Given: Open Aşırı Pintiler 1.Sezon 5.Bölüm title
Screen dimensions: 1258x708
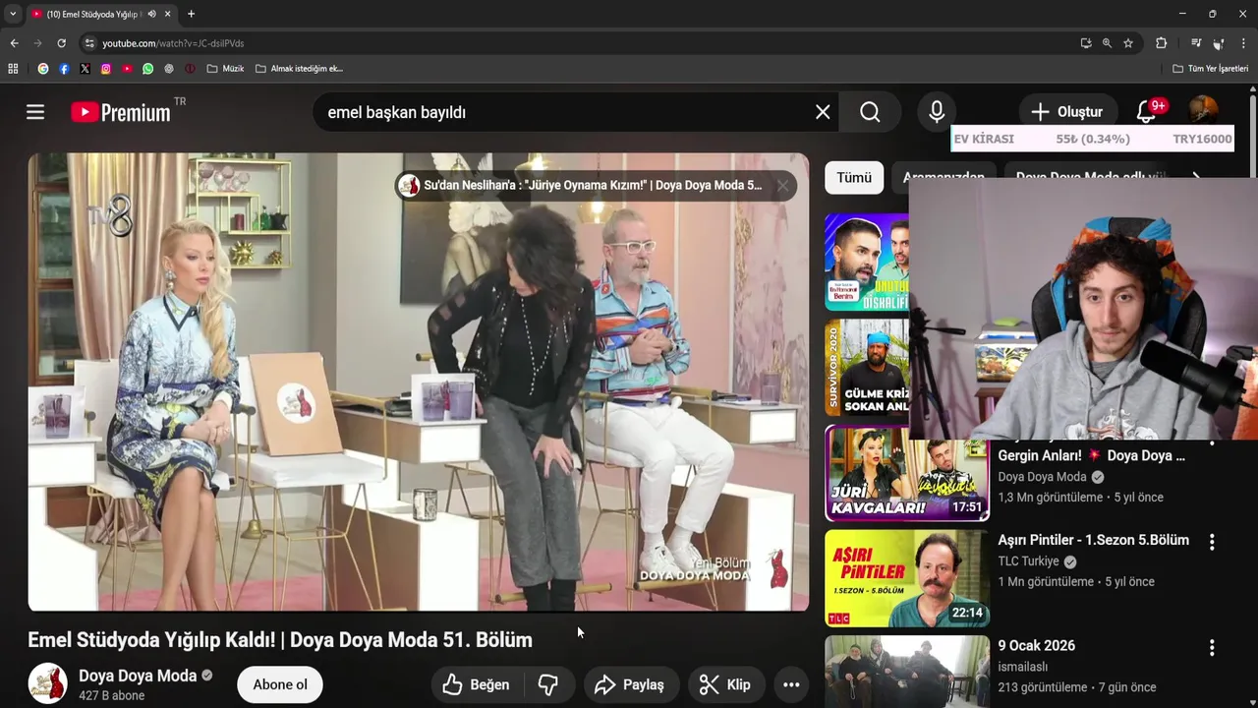Looking at the screenshot, I should coord(1093,540).
